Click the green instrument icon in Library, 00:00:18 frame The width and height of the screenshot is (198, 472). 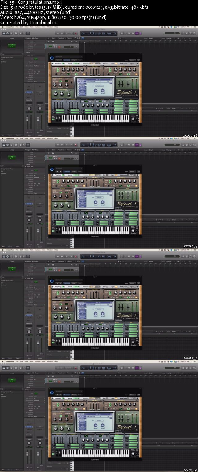12,46
